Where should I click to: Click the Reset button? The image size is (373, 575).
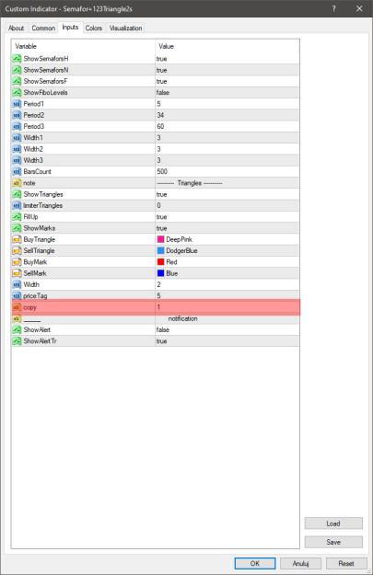[346, 563]
